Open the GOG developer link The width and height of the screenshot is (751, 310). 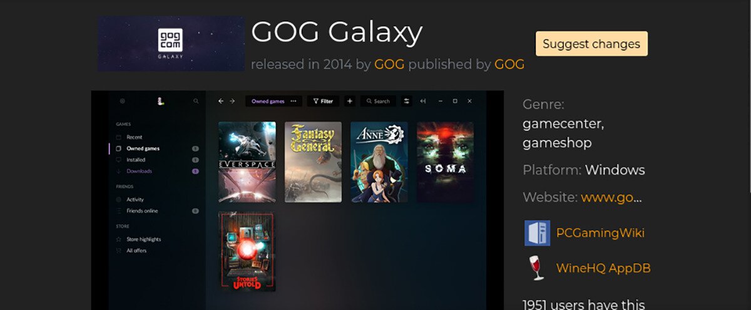(389, 64)
